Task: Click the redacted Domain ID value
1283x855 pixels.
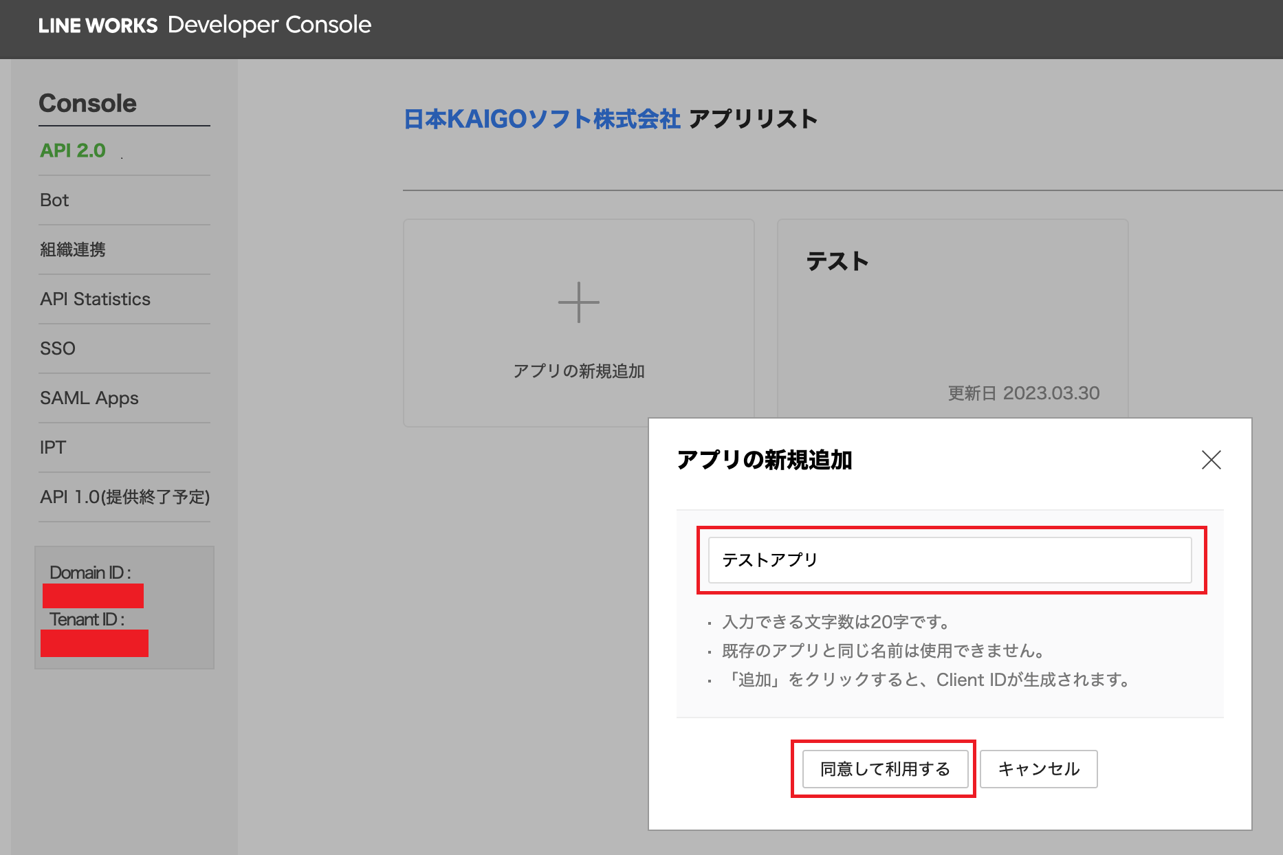Action: (92, 595)
